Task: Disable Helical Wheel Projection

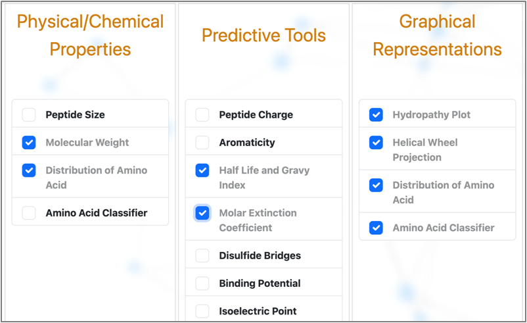Action: (376, 143)
